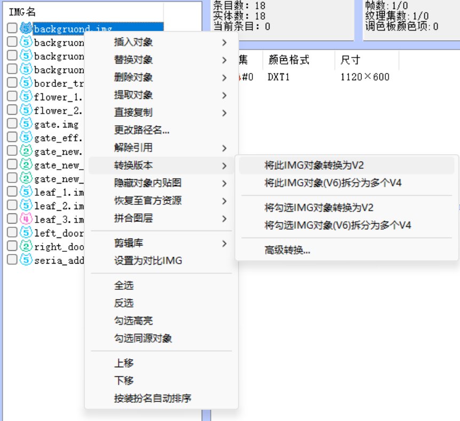
Task: Tick the checkbox next to gate_eff
Action: pos(11,138)
